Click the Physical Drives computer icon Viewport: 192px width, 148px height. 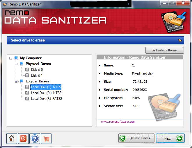tap(22, 64)
